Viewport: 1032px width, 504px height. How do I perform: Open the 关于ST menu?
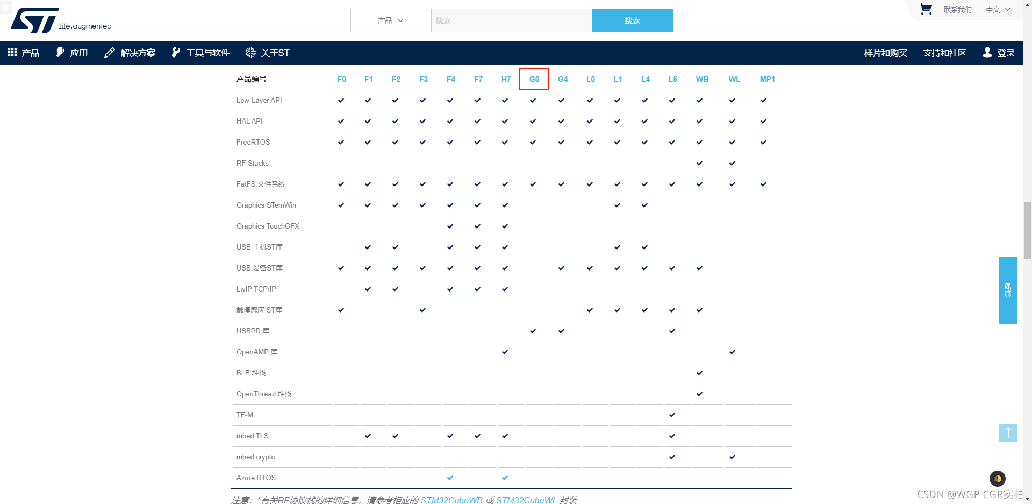point(268,53)
